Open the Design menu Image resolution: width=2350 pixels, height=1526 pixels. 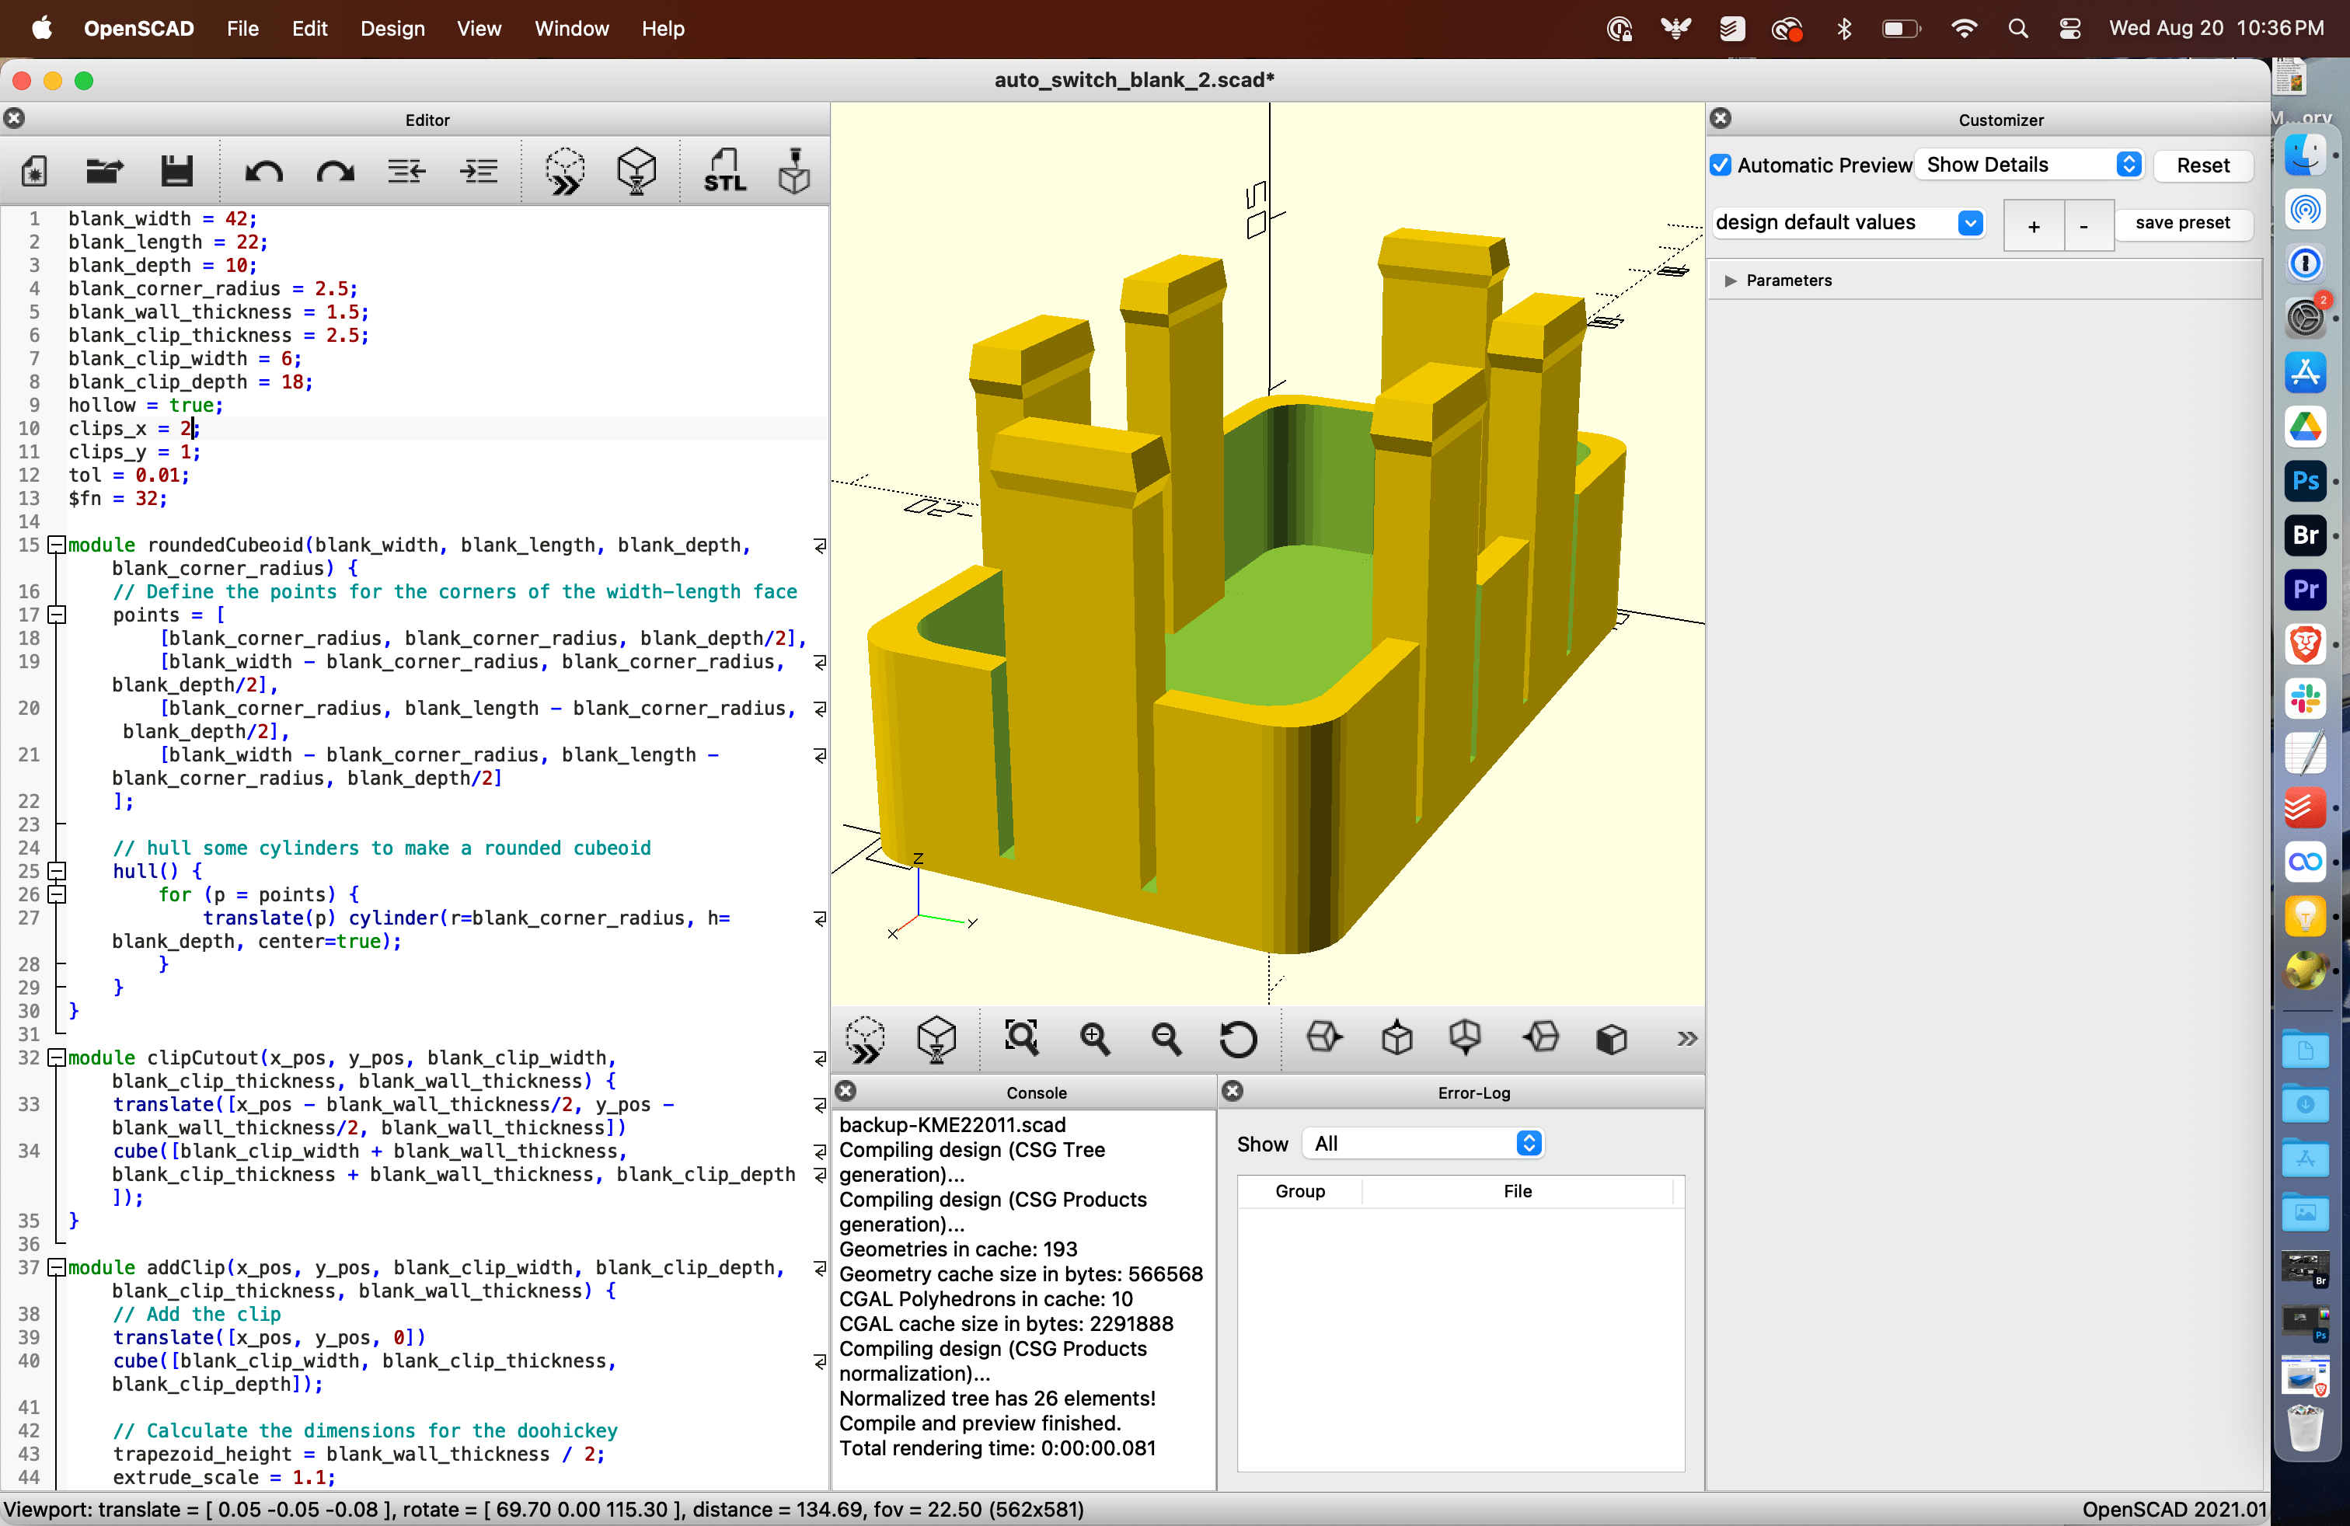point(392,29)
